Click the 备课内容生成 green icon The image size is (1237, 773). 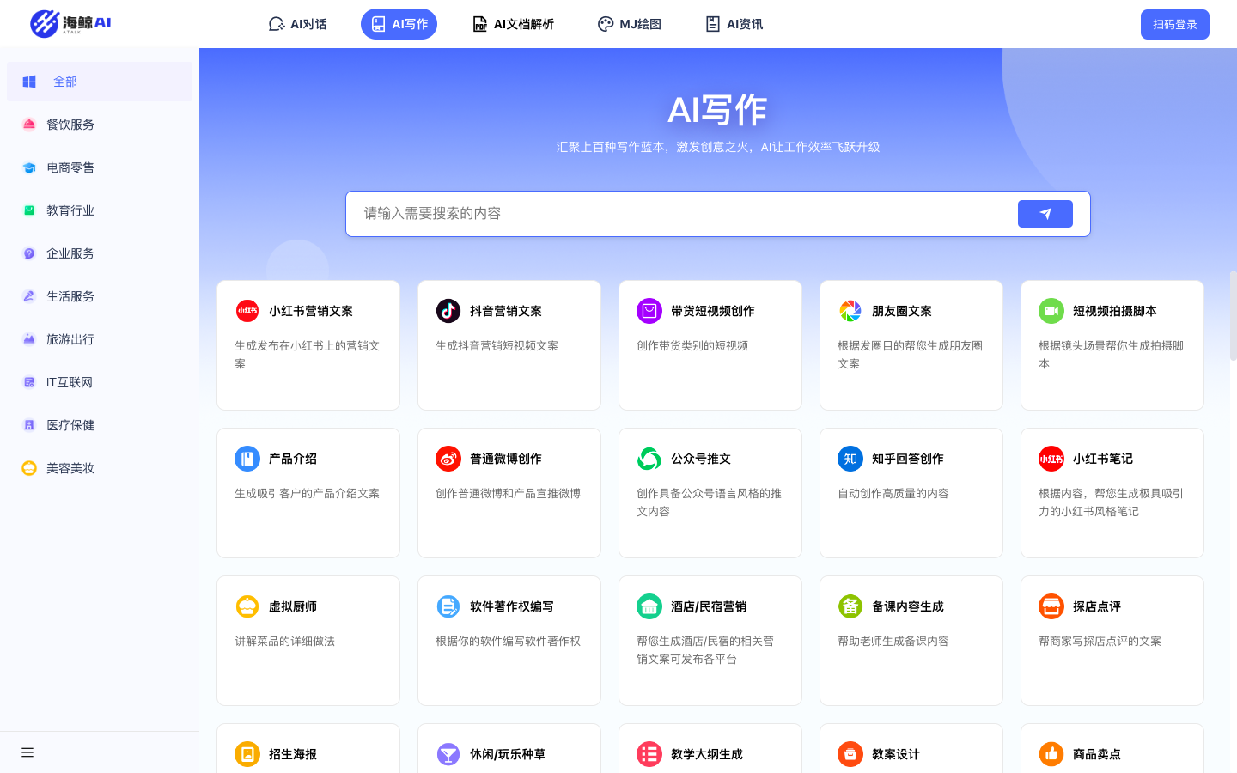850,606
